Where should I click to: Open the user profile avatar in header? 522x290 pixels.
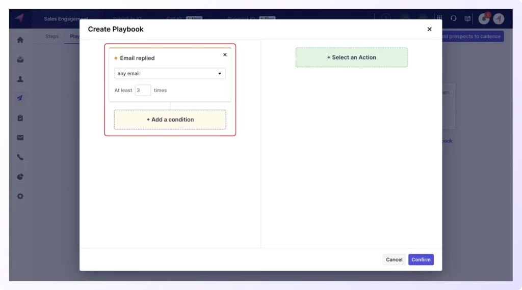(499, 19)
